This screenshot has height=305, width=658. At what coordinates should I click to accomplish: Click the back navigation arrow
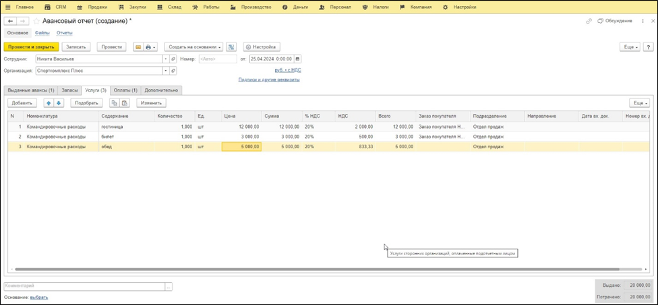(10, 22)
